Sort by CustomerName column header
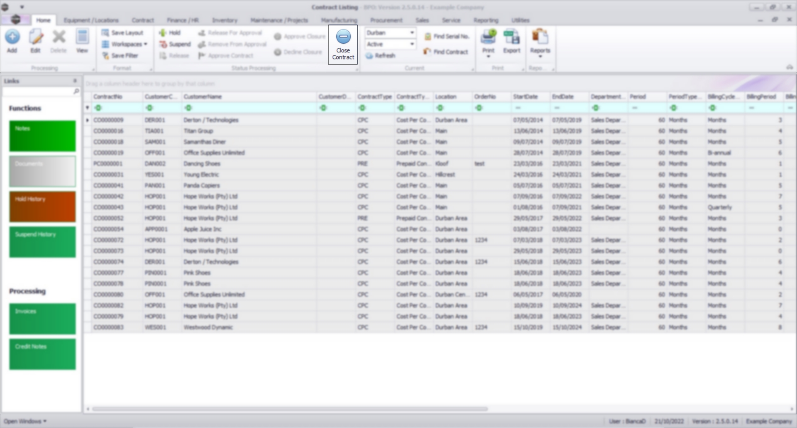 249,96
